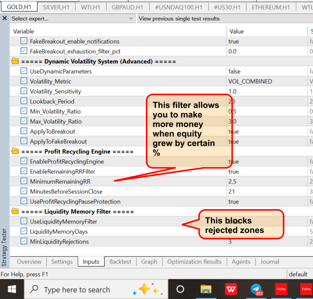Open the Settings tab
The width and height of the screenshot is (313, 299).
[x=62, y=262]
